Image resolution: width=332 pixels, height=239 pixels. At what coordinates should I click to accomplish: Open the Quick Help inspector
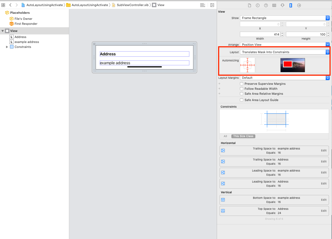pos(266,5)
